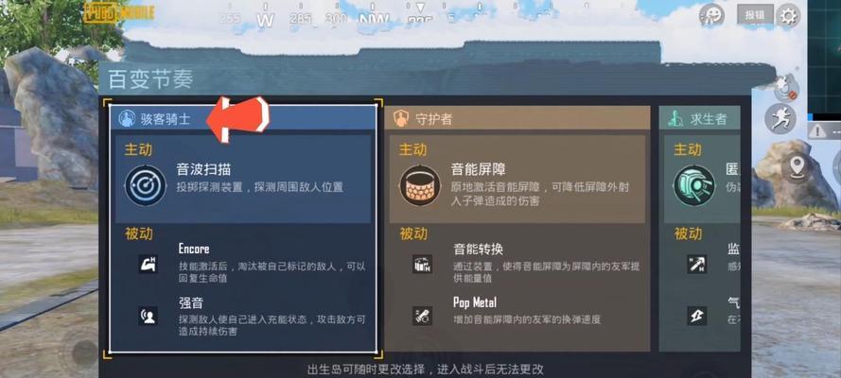Viewport: 841px width, 378px height.
Task: Tap the Pop Metal passive skill icon
Action: tap(423, 316)
